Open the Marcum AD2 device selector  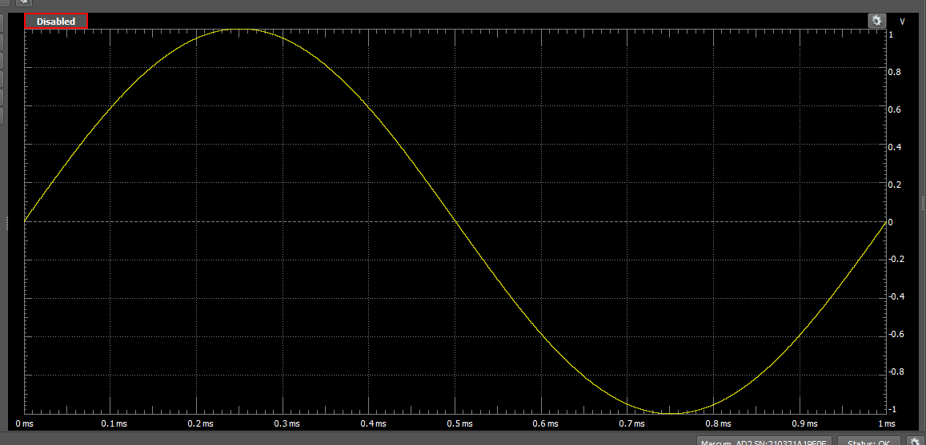[765, 442]
